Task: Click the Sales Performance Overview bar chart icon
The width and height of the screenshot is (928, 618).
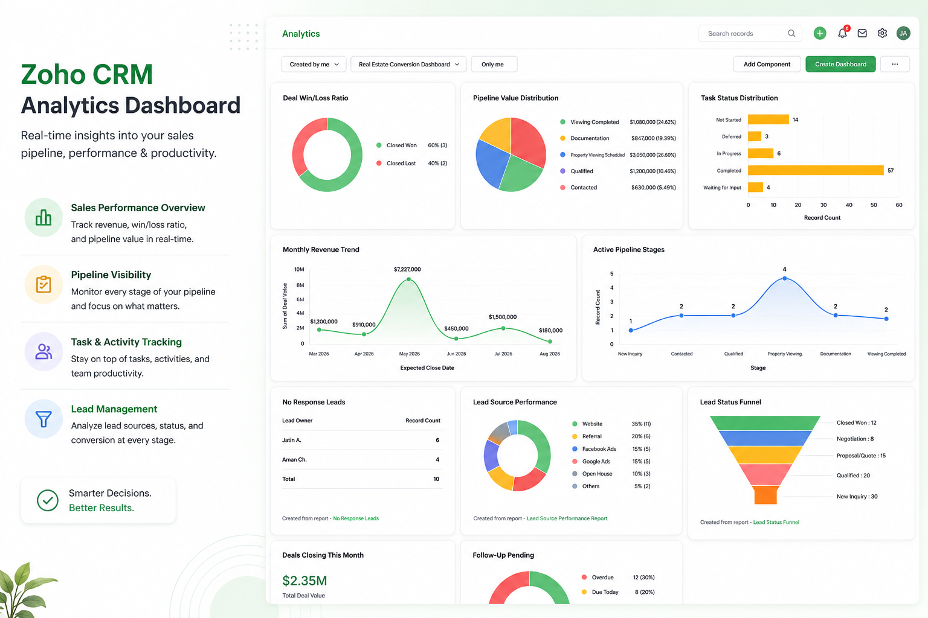Action: [43, 217]
